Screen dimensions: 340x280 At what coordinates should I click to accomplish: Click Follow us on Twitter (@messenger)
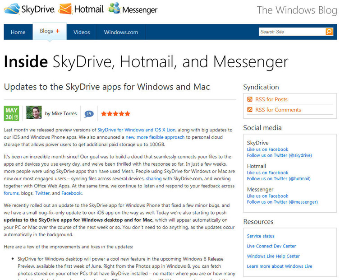282,202
